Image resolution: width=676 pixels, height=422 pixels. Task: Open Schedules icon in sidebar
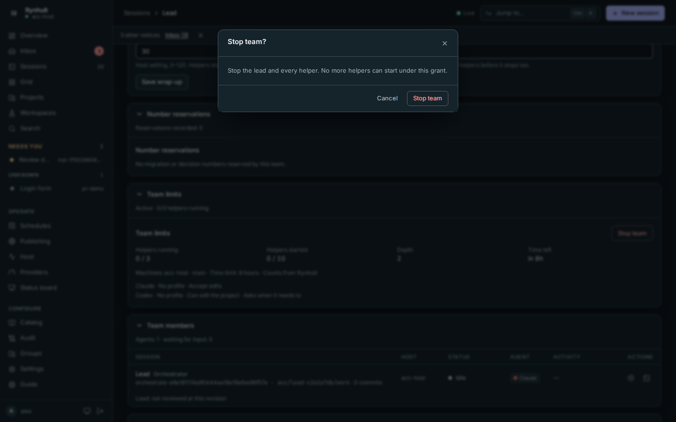click(12, 226)
